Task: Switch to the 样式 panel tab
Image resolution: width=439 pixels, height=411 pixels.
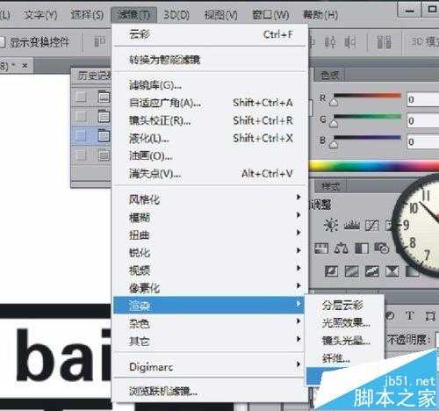Action: [330, 186]
